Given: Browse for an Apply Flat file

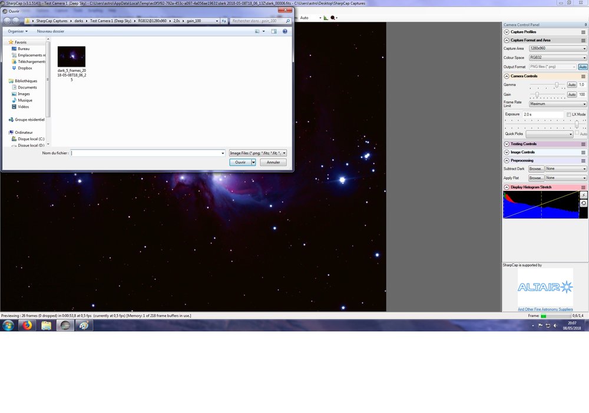Looking at the screenshot, I should coord(536,178).
